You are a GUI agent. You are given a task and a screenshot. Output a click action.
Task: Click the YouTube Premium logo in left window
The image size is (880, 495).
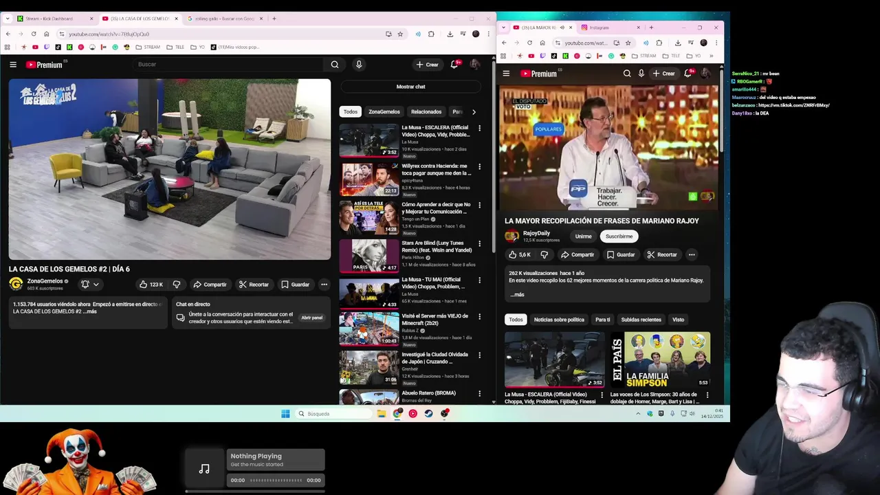(45, 65)
